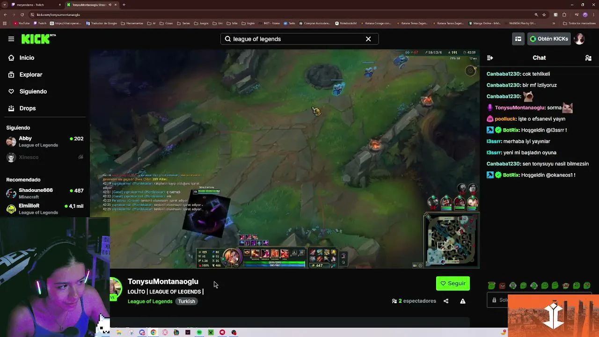
Task: Click the game minimap in the stream
Action: [x=451, y=241]
